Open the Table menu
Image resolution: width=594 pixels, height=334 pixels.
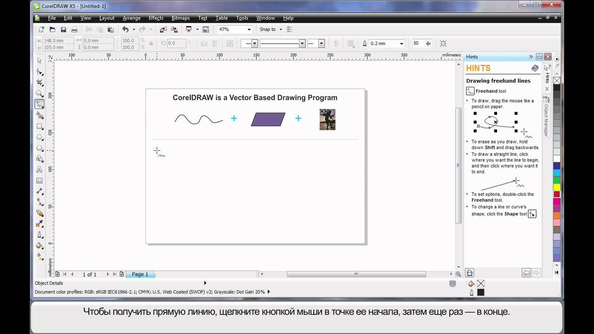coord(221,18)
